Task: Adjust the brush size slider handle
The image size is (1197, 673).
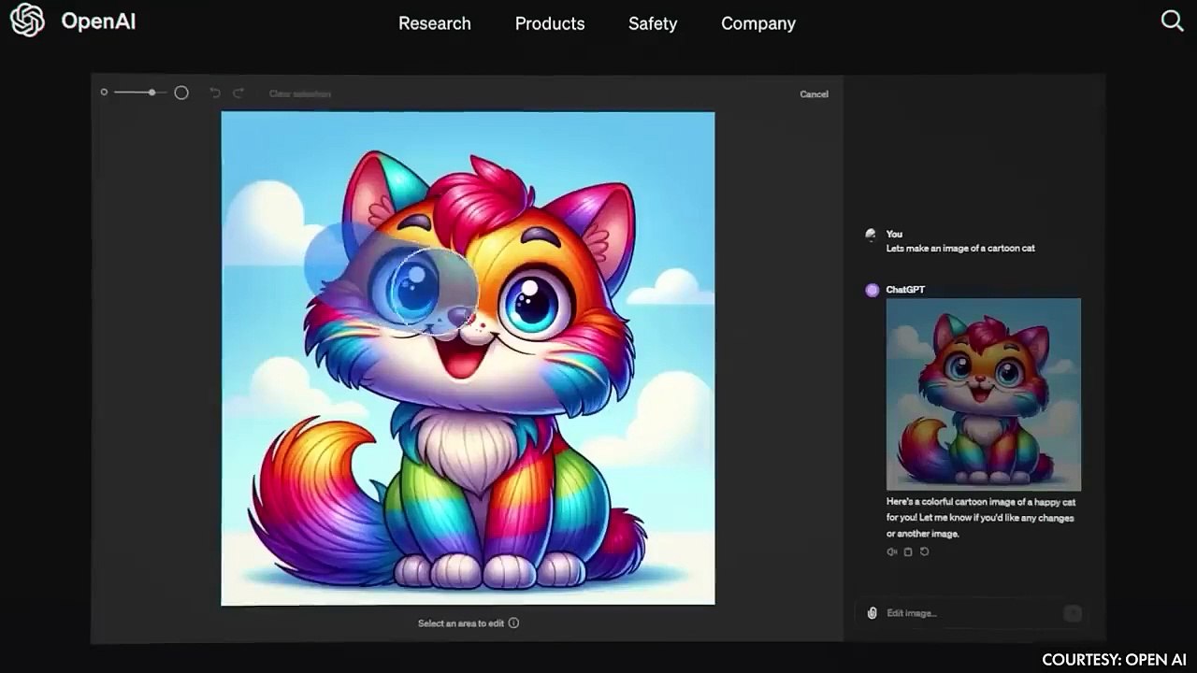Action: pos(151,93)
